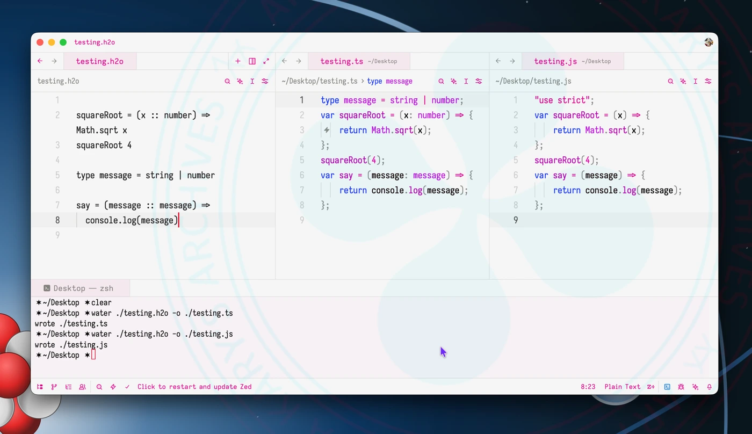Open the Agent panel sparkle icon
The image size is (752, 434).
click(x=696, y=387)
